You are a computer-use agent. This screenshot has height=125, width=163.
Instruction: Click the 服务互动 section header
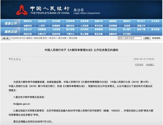coord(11,32)
